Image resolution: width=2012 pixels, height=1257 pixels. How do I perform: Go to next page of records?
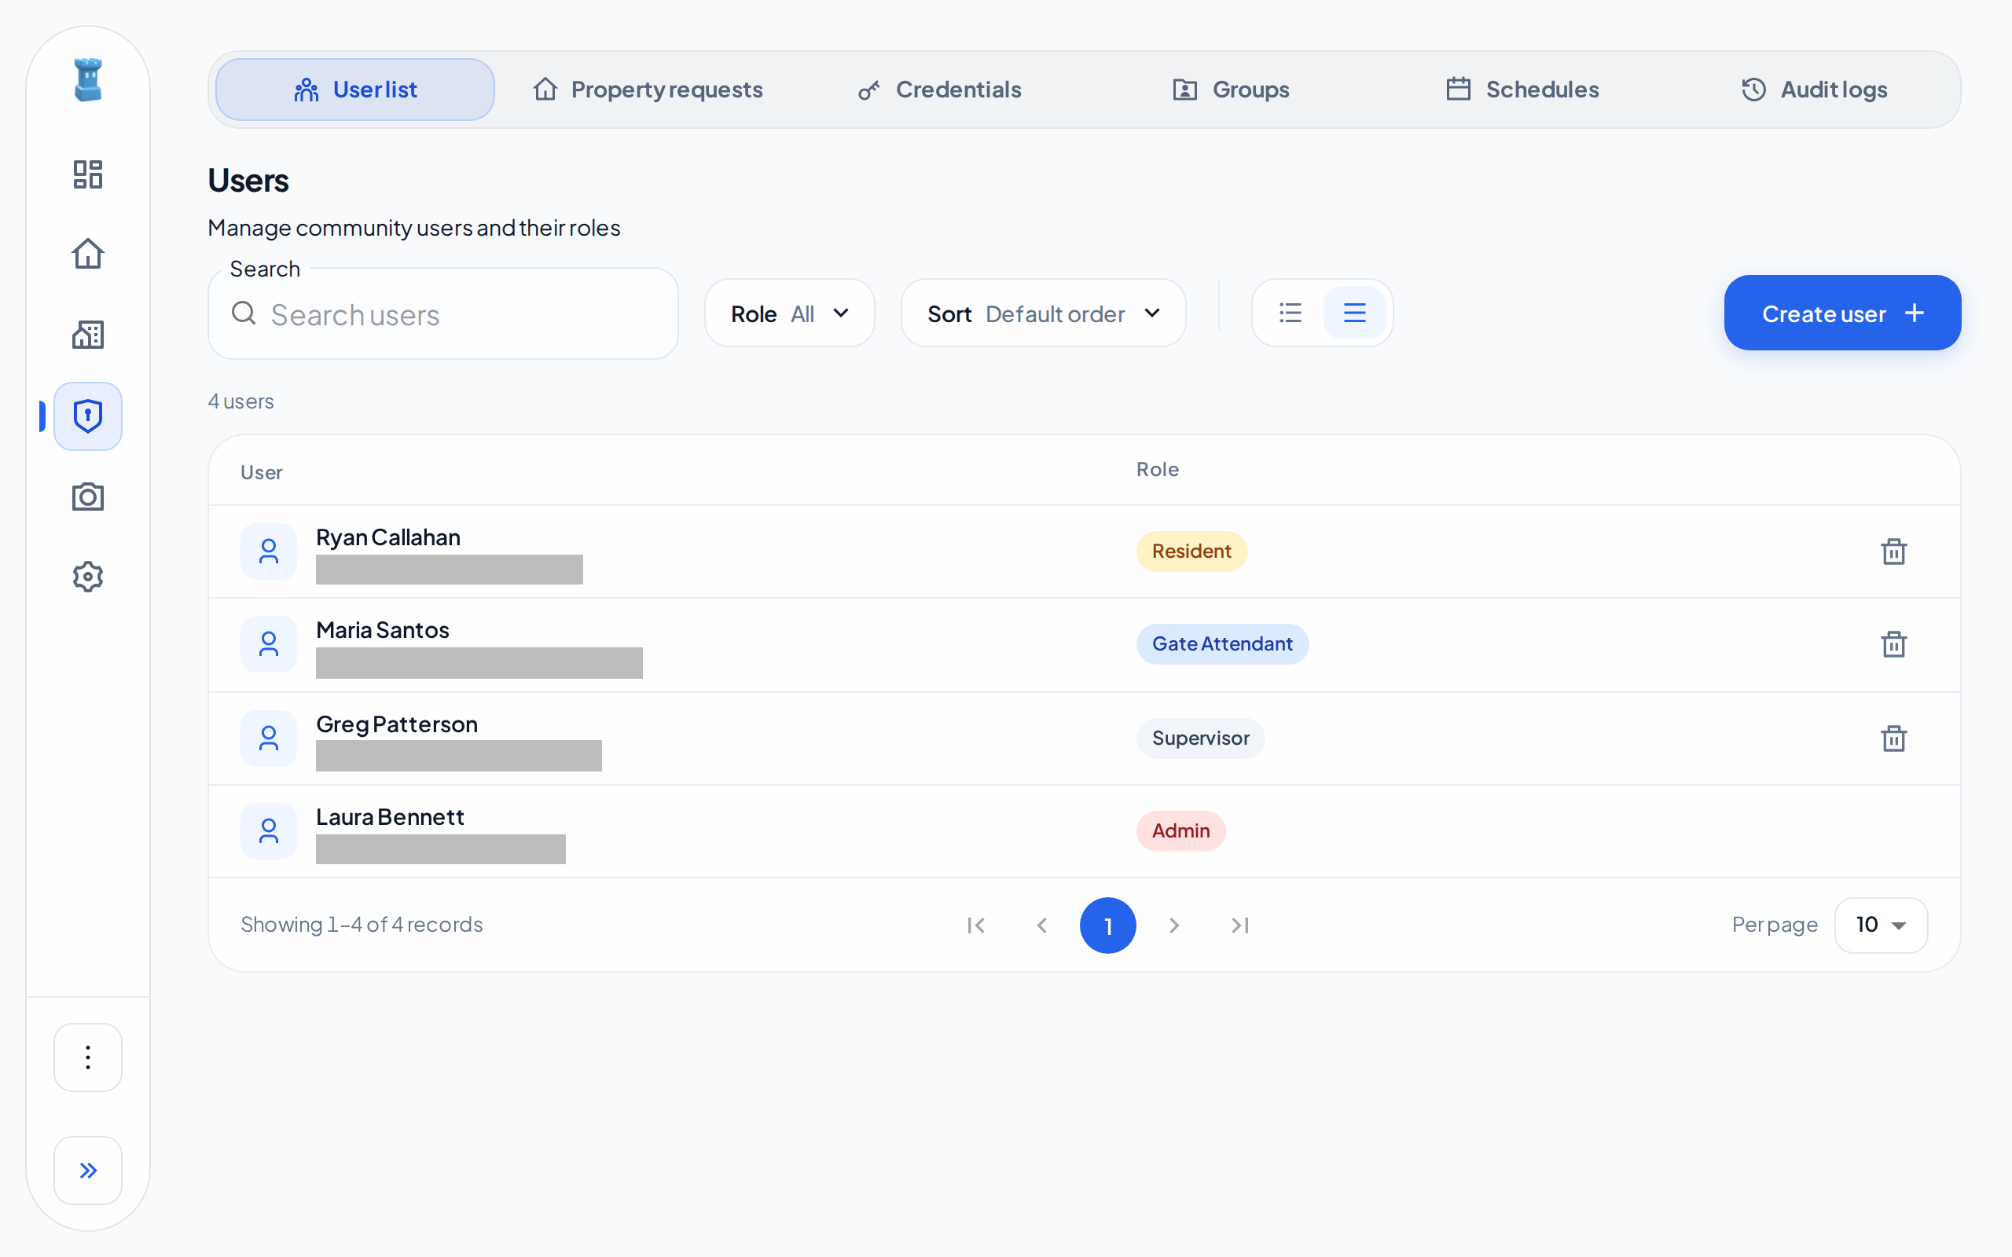click(1174, 925)
